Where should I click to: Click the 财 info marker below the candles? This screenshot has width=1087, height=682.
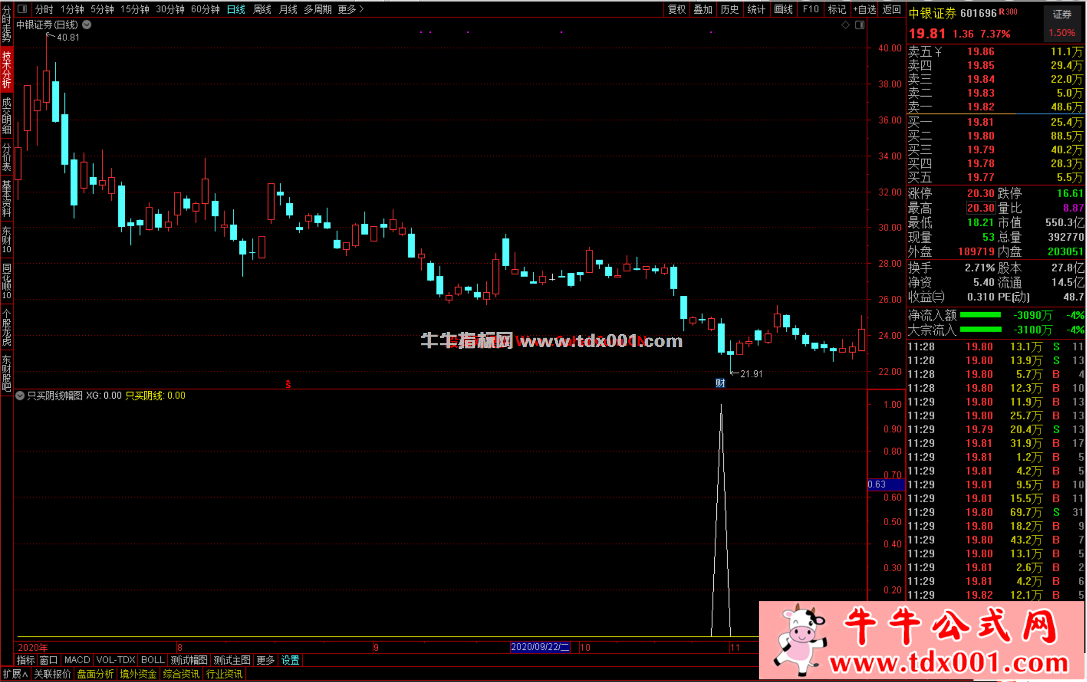(720, 383)
